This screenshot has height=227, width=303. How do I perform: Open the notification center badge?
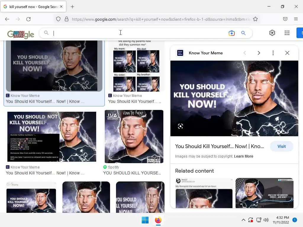pos(294,220)
